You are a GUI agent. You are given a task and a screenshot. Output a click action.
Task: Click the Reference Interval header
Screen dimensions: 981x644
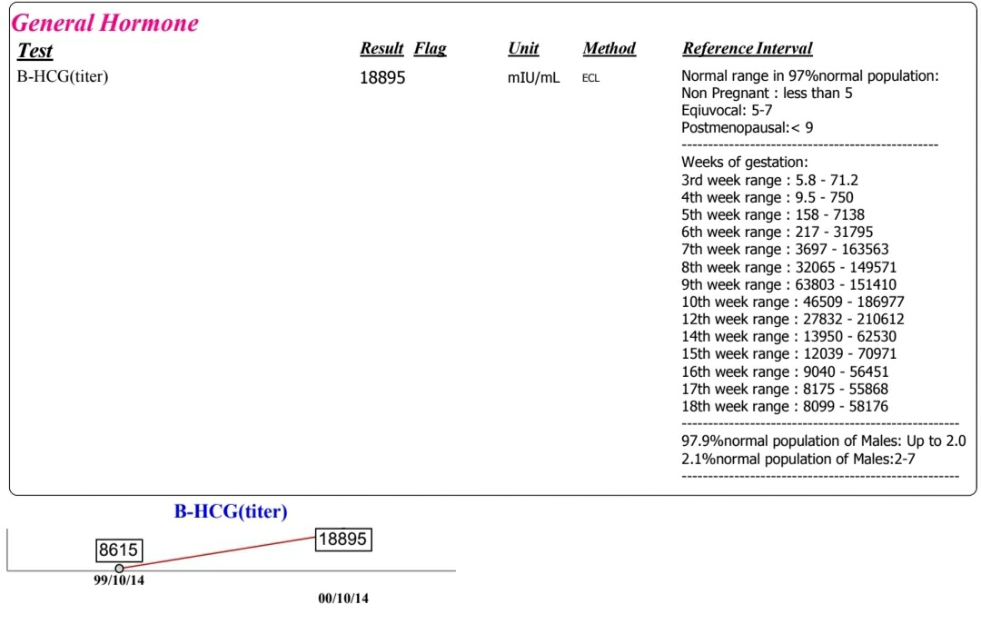point(747,48)
